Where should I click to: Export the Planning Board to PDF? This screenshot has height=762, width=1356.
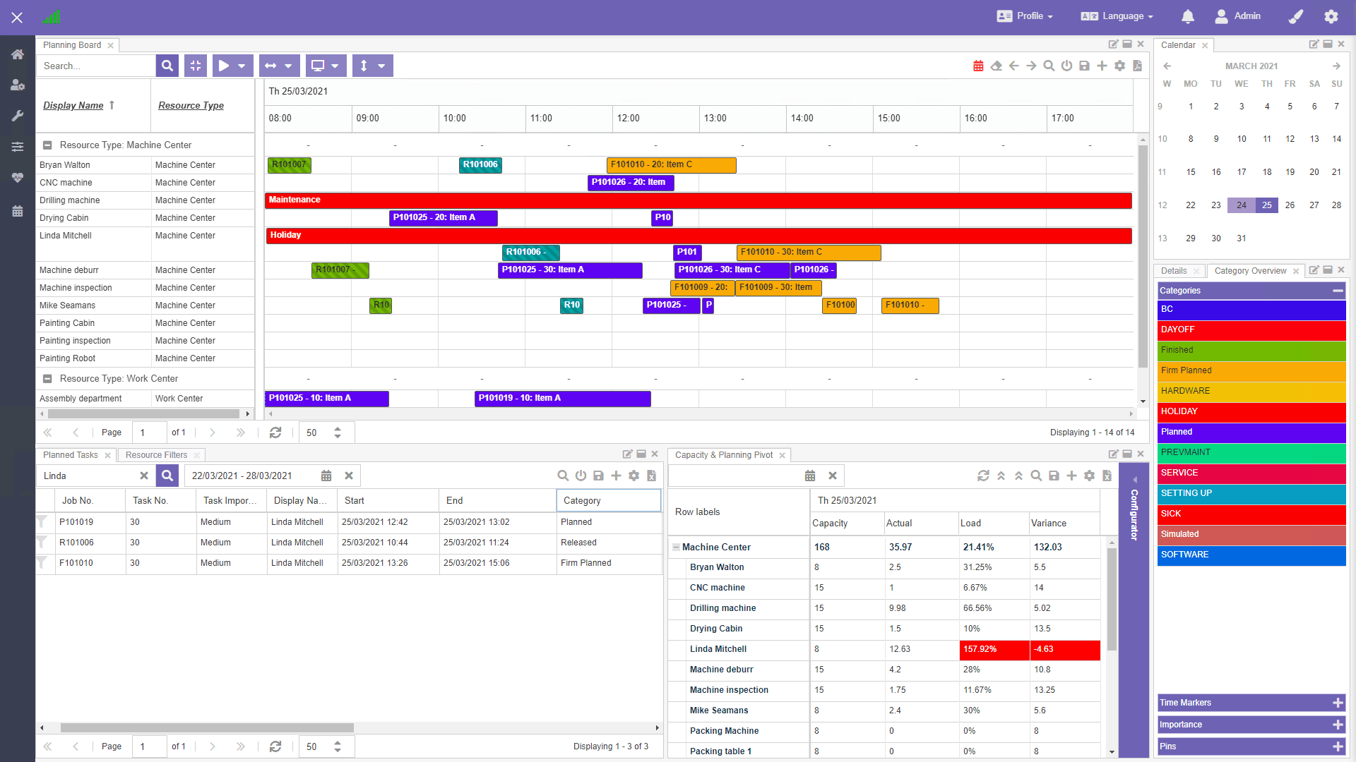click(x=1137, y=66)
